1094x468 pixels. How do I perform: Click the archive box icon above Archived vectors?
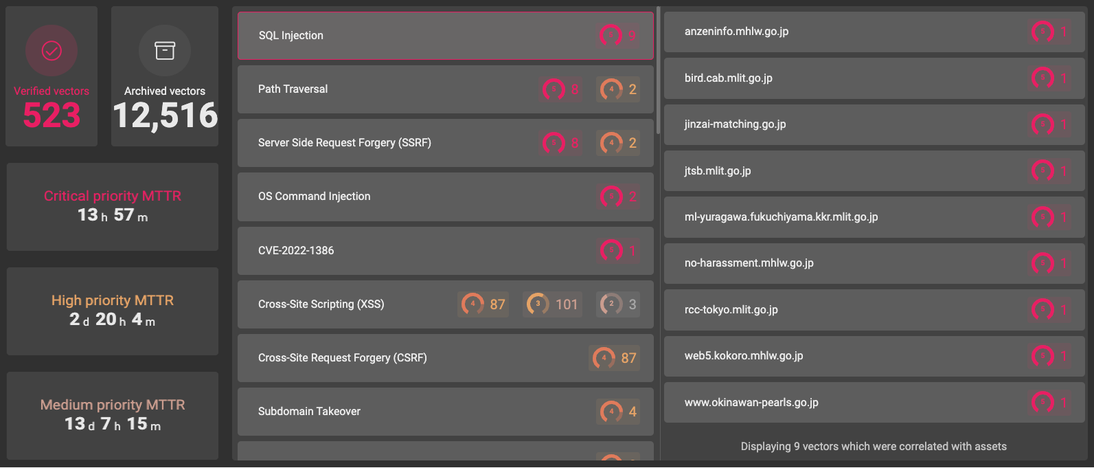164,50
